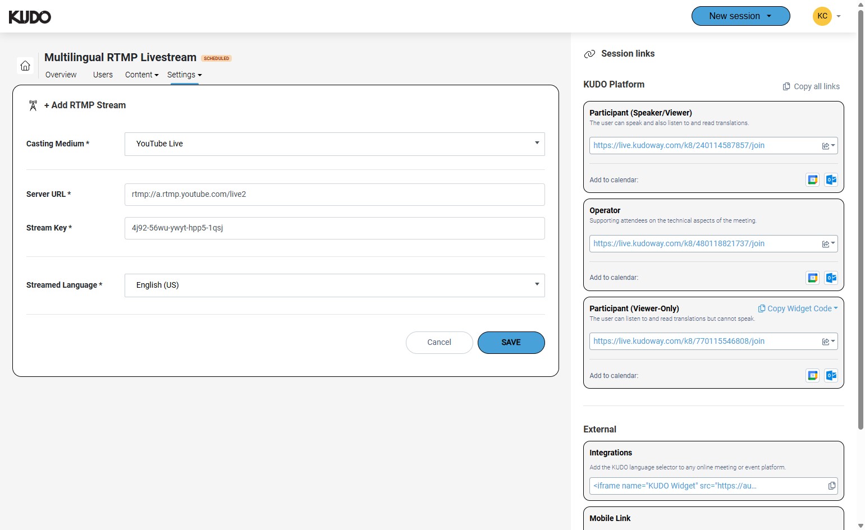
Task: Add Operator session to Outlook calendar
Action: pyautogui.click(x=831, y=278)
